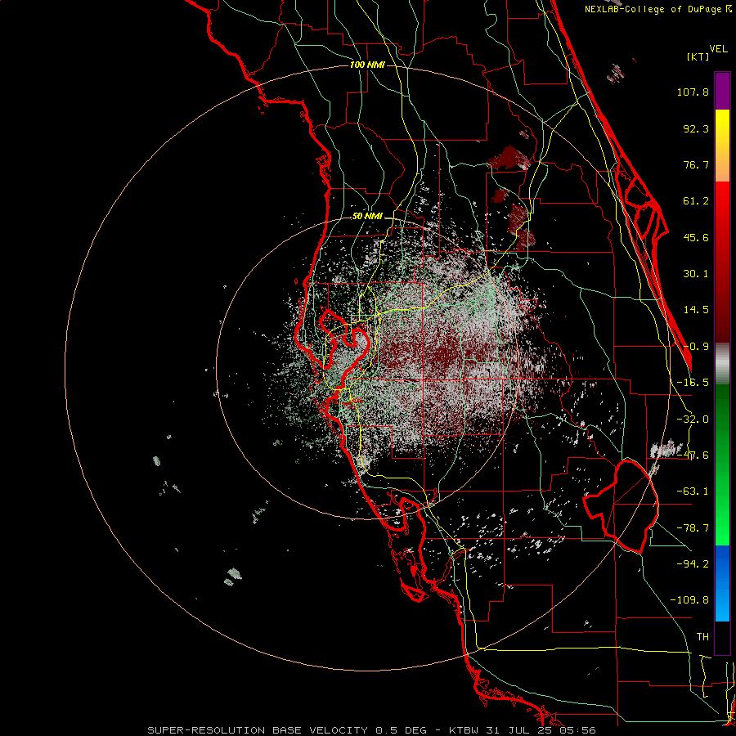This screenshot has height=736, width=736.
Task: Click the bright green segment of the color bar
Action: pyautogui.click(x=722, y=464)
